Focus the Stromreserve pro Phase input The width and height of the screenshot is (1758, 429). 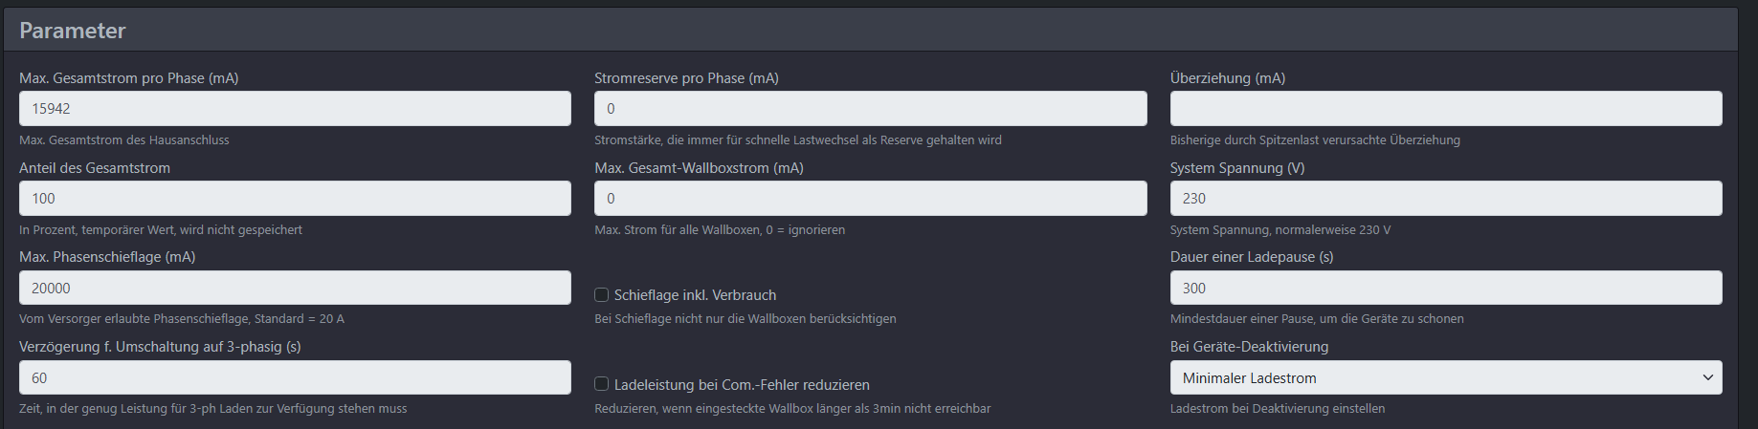tap(870, 109)
